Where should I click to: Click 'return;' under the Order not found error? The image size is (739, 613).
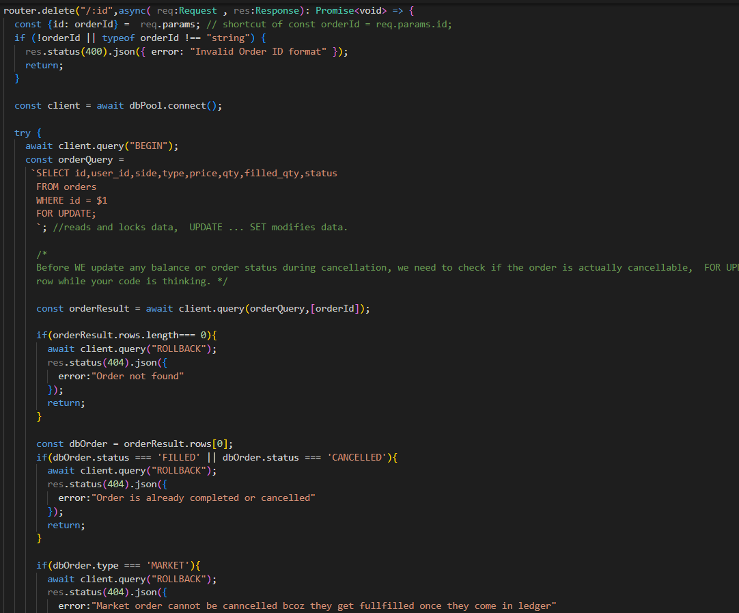click(x=66, y=403)
